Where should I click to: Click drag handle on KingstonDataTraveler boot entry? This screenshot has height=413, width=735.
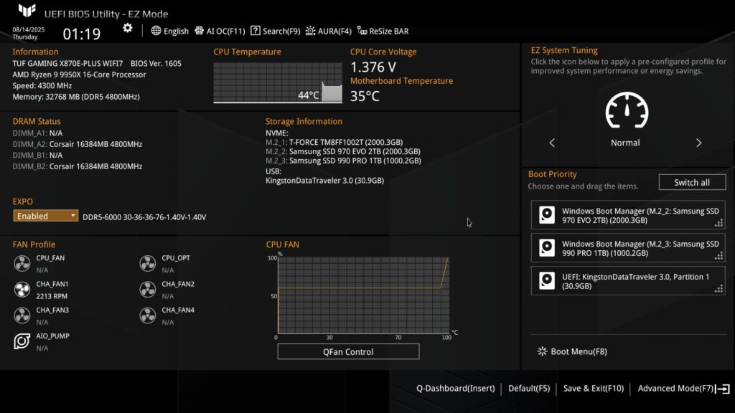pyautogui.click(x=718, y=289)
